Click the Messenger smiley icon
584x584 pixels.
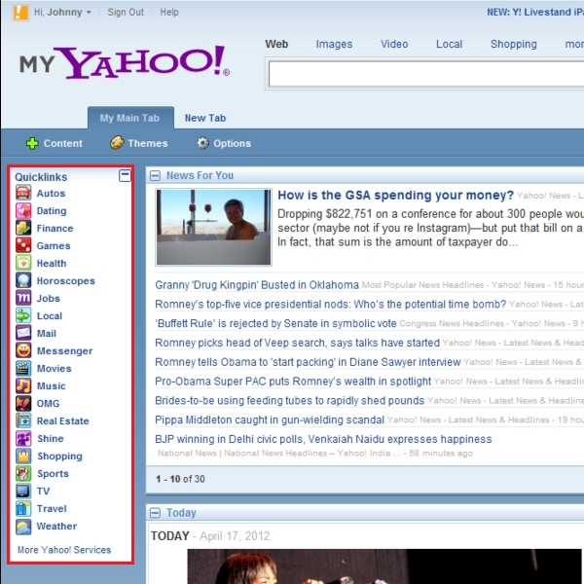(x=23, y=350)
